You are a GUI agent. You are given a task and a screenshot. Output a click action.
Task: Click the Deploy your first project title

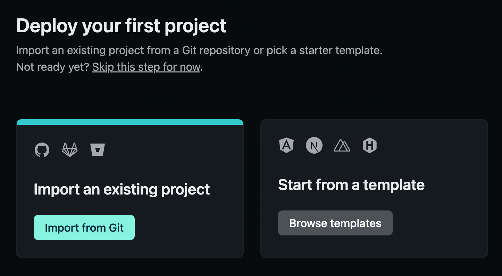pos(121,26)
